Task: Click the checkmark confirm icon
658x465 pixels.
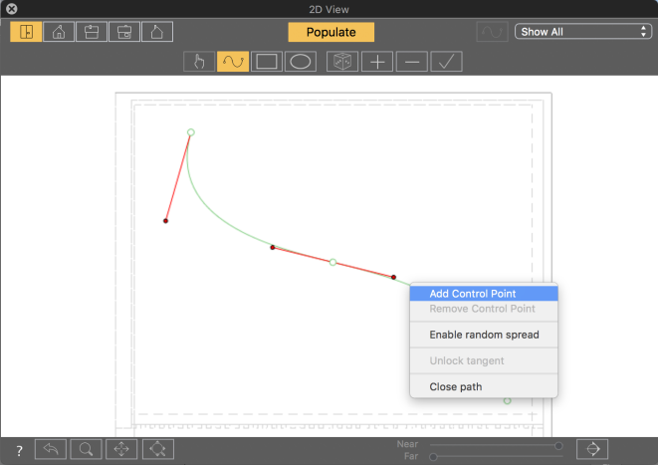Action: (447, 62)
